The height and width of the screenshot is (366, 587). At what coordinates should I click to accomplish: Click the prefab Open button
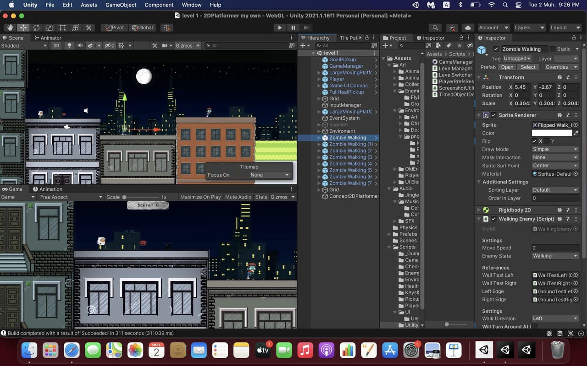pyautogui.click(x=507, y=67)
